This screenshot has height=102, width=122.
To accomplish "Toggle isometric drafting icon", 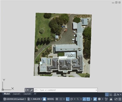I will coord(78,99).
